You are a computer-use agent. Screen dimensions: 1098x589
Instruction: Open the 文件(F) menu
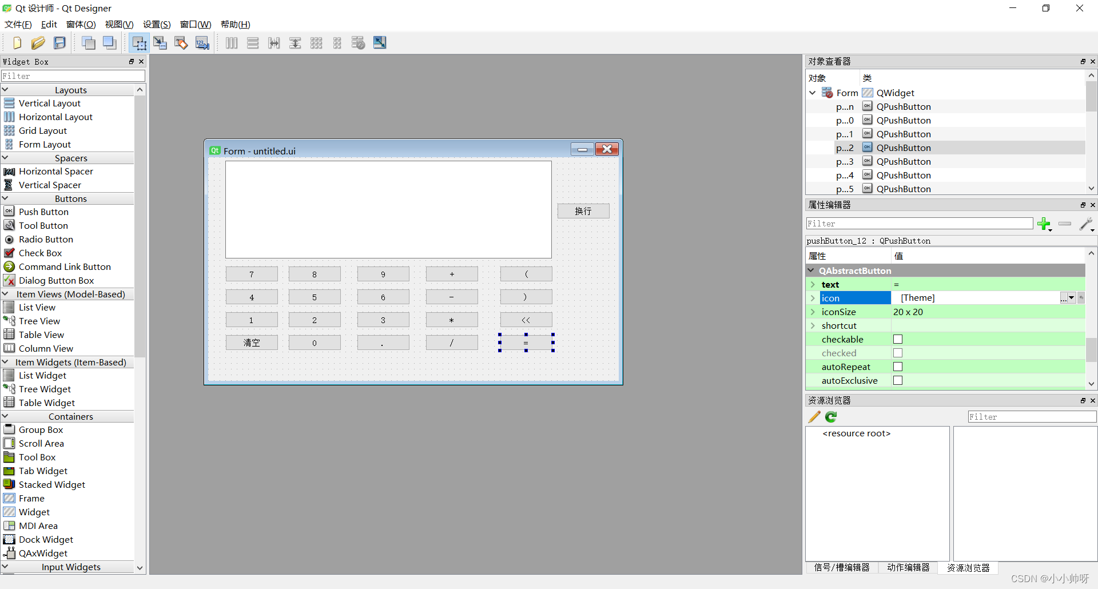[x=18, y=24]
